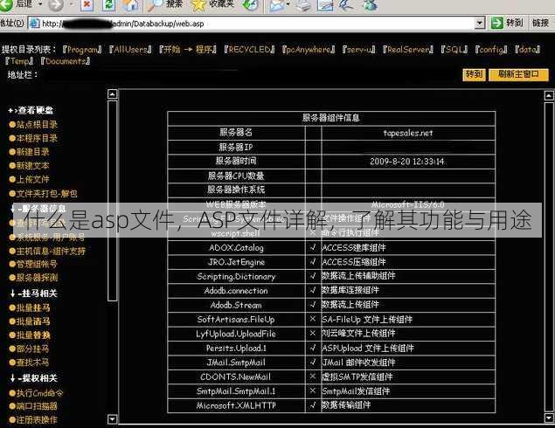Click the Persits.Upload.1 table cell
The image size is (555, 428).
pos(236,348)
